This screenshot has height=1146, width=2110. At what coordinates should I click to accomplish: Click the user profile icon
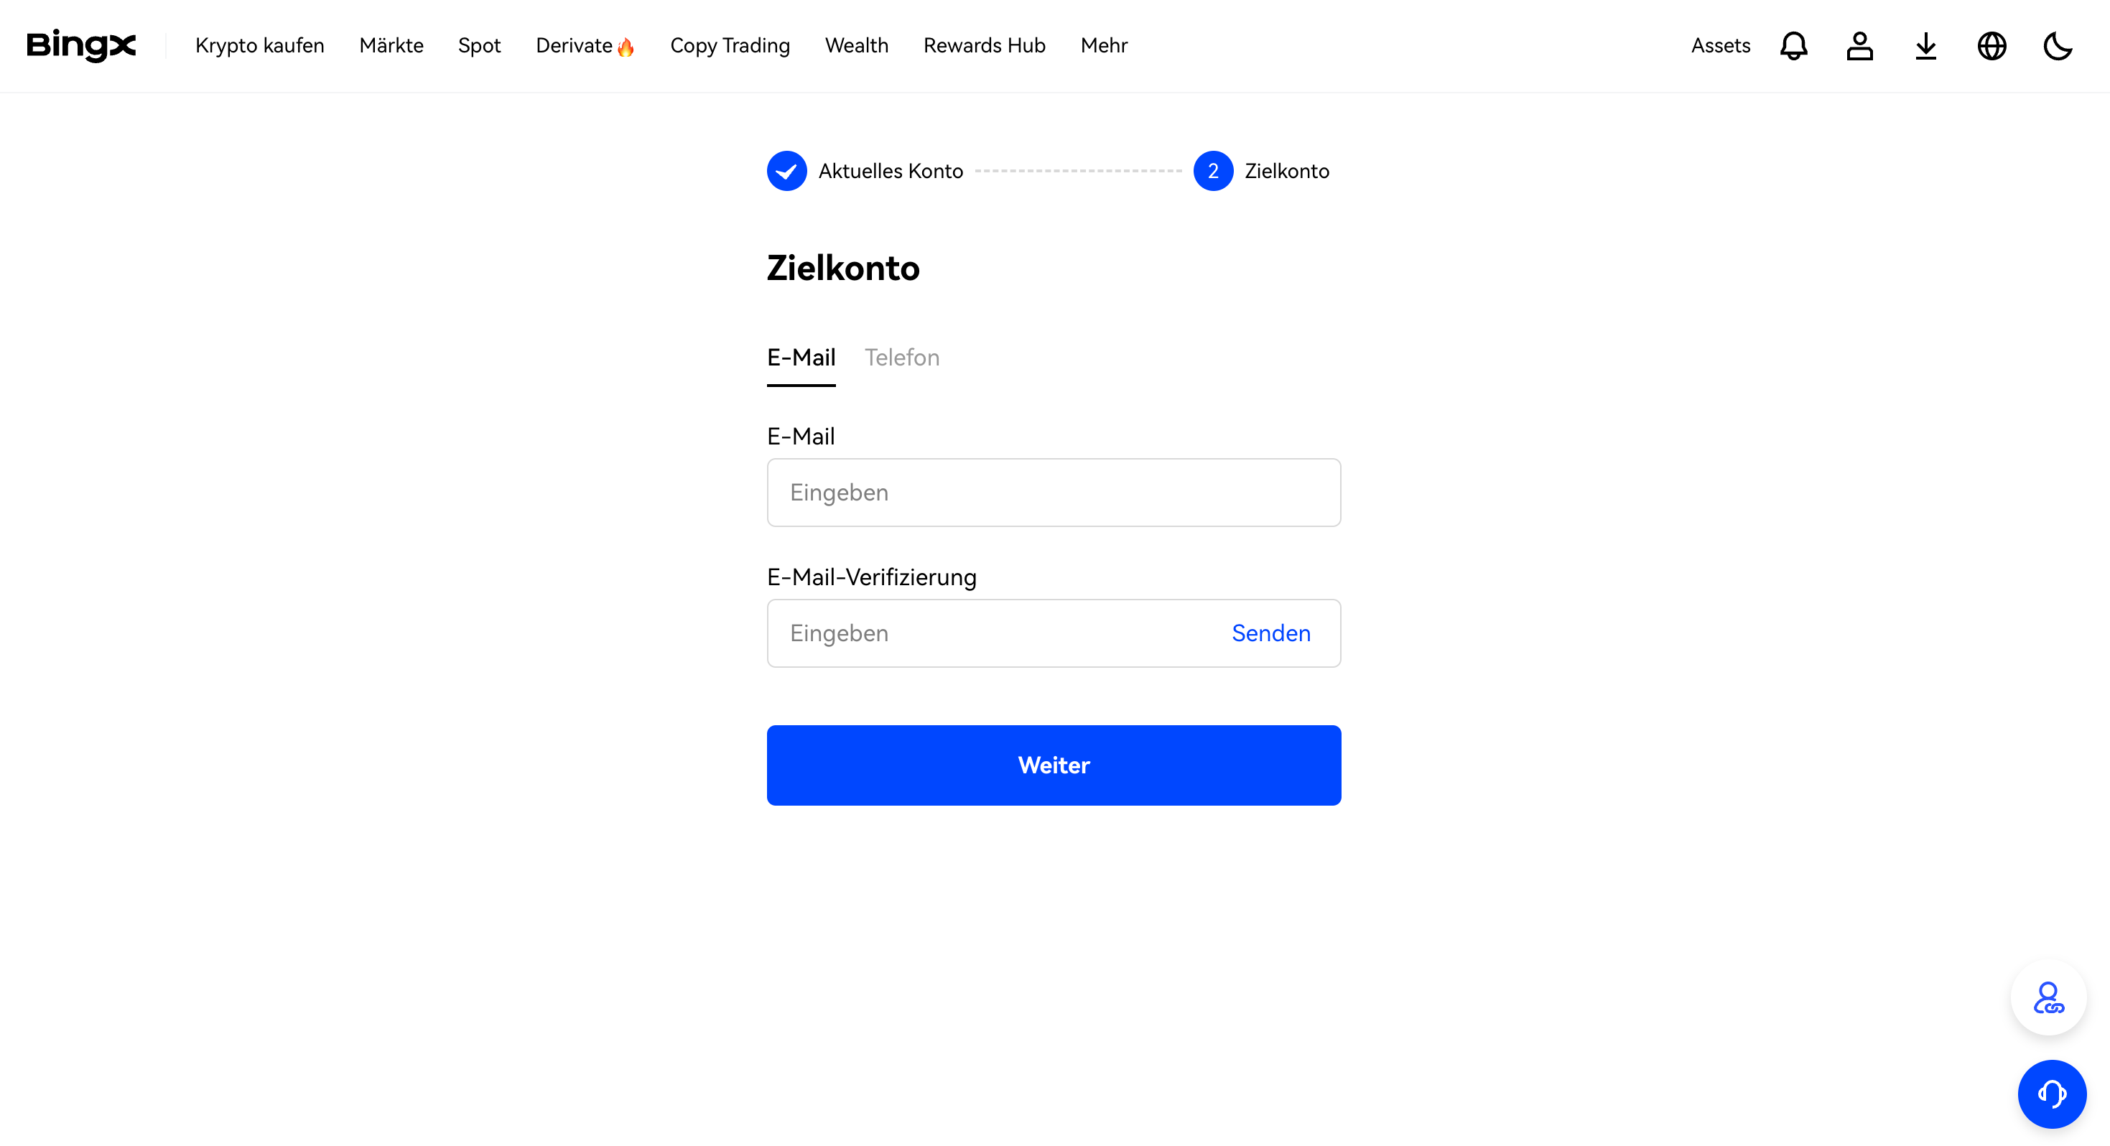point(1860,45)
